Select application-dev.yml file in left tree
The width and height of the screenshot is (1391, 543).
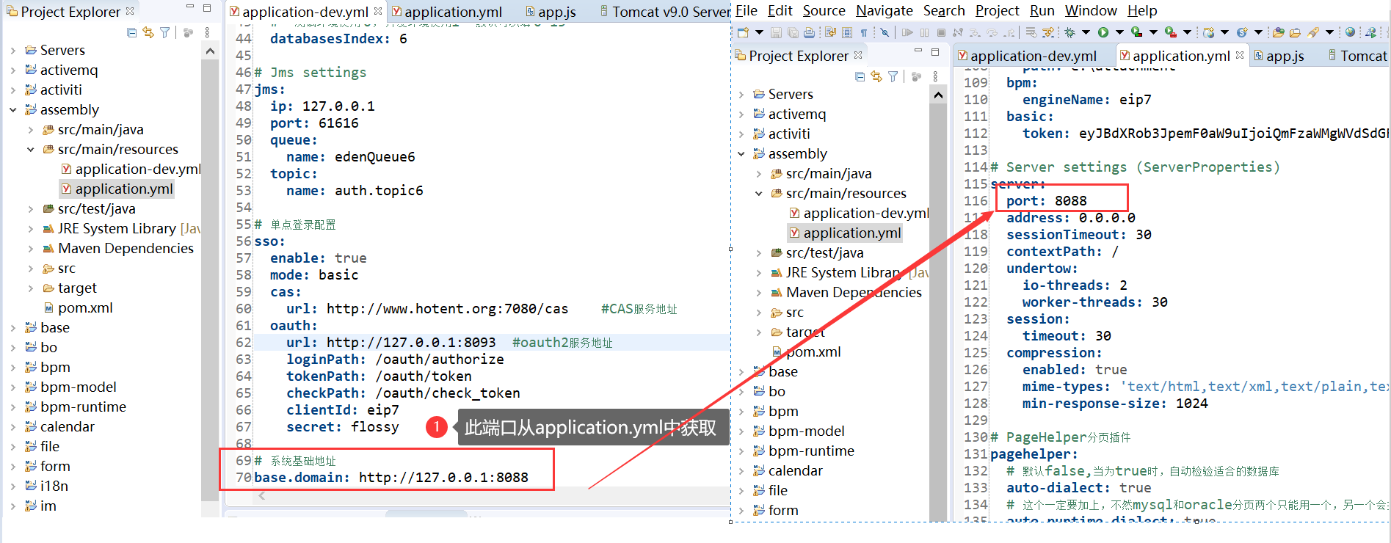[x=131, y=169]
